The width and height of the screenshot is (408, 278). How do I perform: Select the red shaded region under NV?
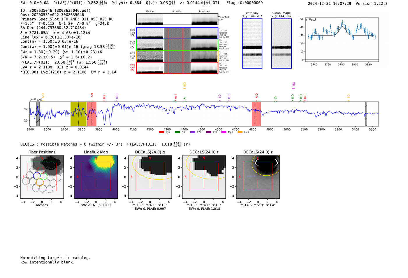click(x=92, y=114)
